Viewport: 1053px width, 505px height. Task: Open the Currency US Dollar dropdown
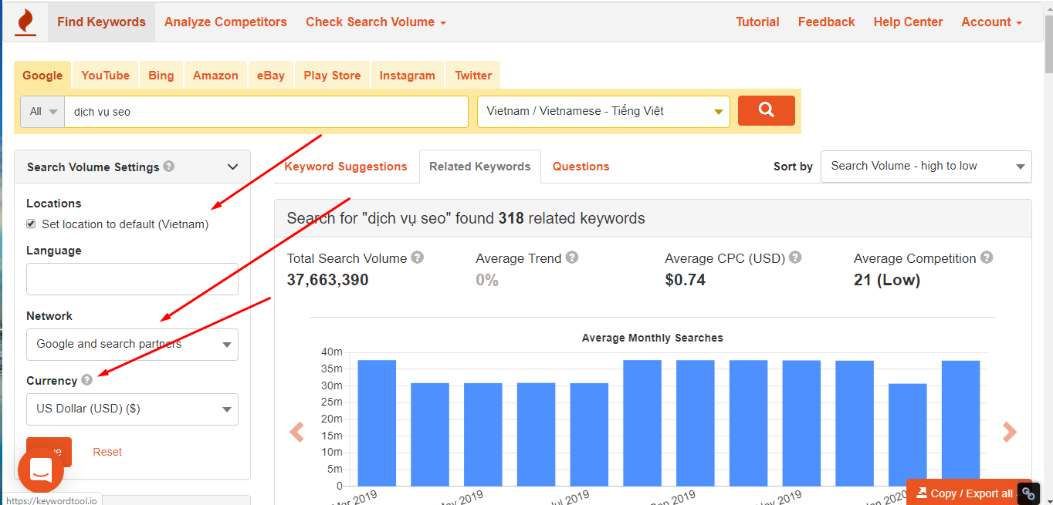tap(132, 409)
